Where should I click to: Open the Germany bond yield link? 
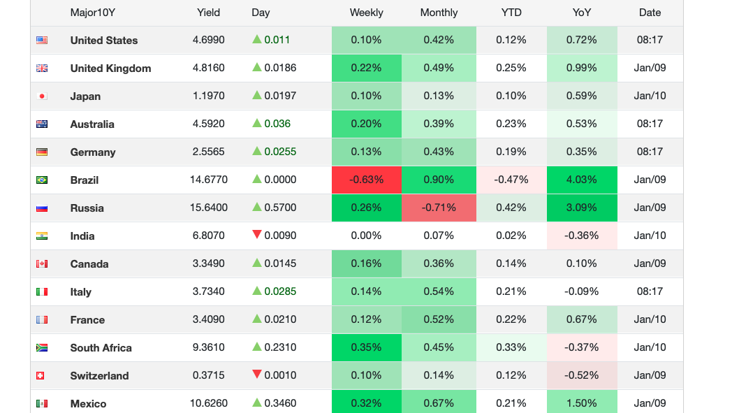[x=93, y=152]
